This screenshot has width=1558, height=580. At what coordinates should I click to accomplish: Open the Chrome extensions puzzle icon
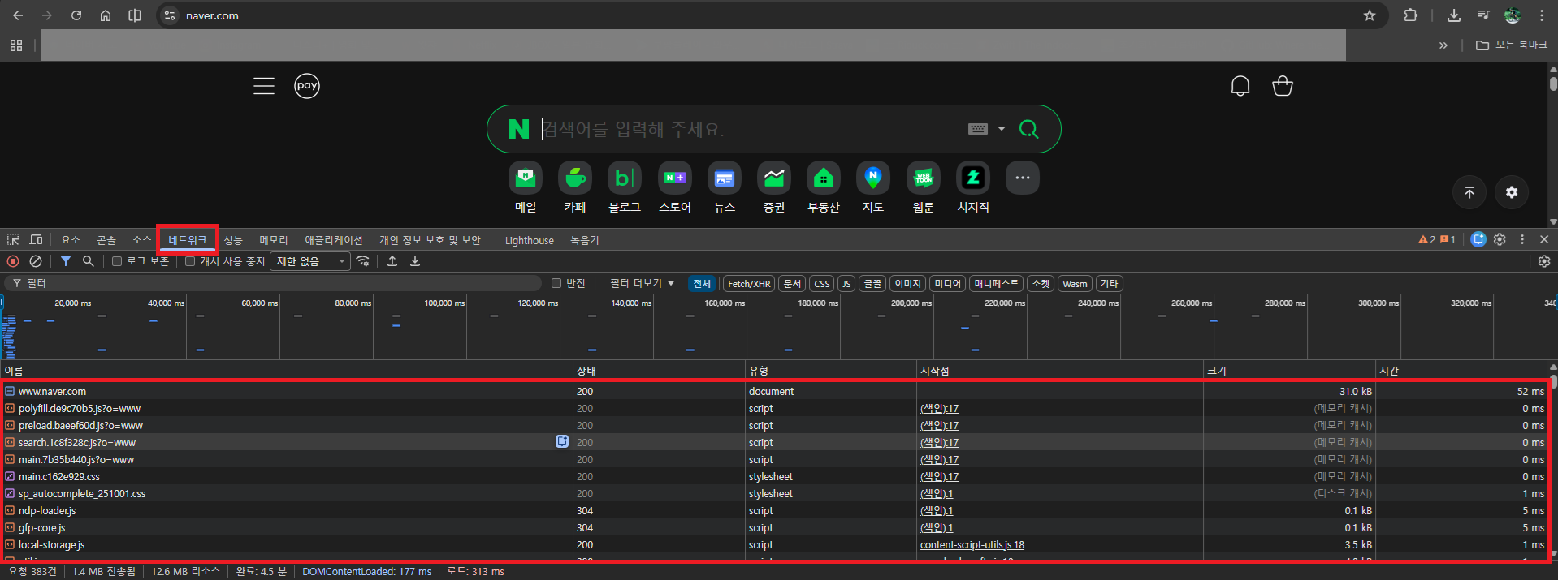(x=1411, y=15)
